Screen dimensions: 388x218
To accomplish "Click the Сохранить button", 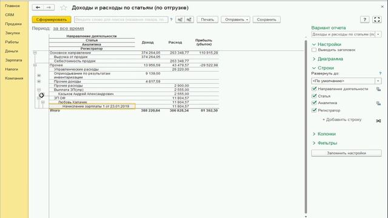I will (x=267, y=19).
